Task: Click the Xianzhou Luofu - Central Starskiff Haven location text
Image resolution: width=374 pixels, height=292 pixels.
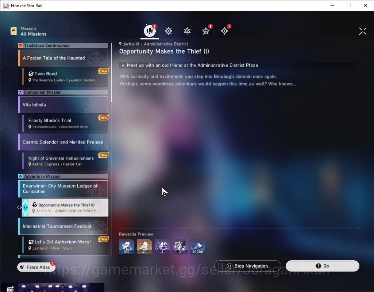Action: pos(60,127)
